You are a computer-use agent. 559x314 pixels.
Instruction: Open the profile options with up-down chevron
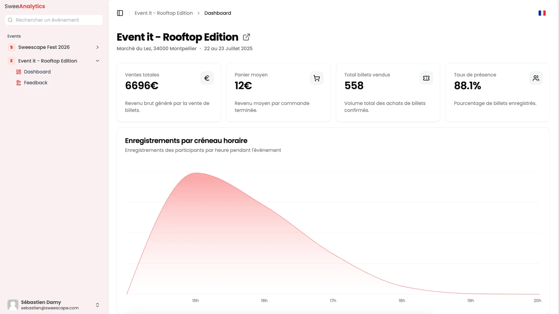(x=98, y=305)
